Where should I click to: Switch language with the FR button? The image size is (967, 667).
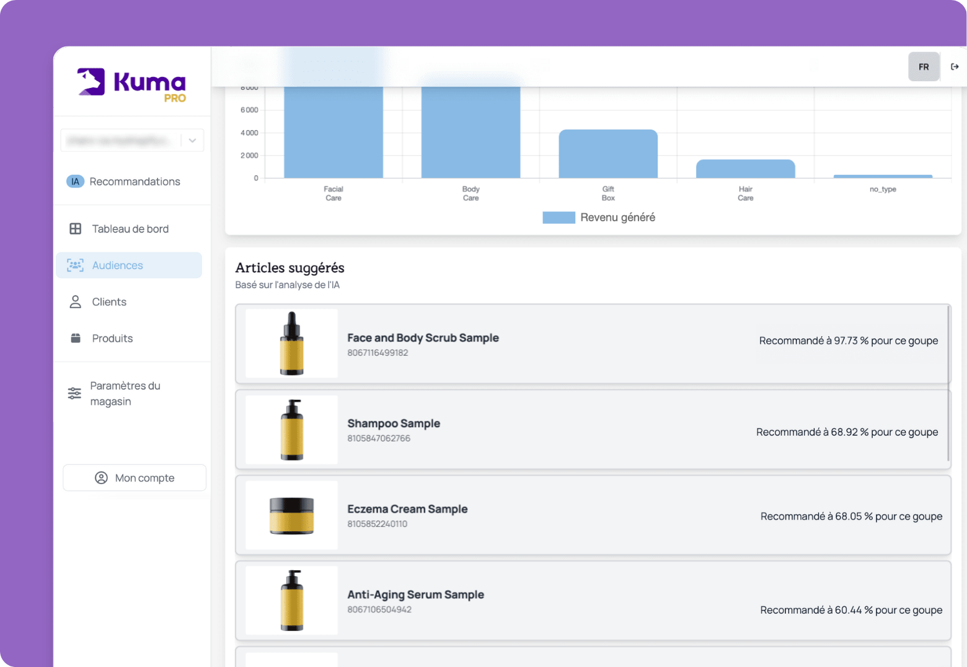(x=924, y=67)
